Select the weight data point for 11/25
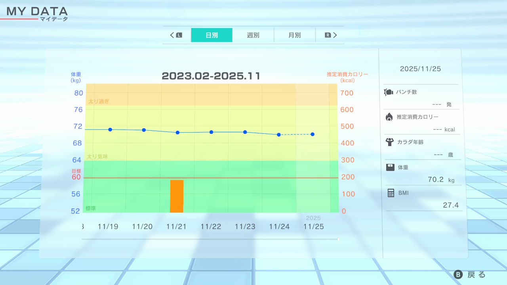 (x=313, y=134)
